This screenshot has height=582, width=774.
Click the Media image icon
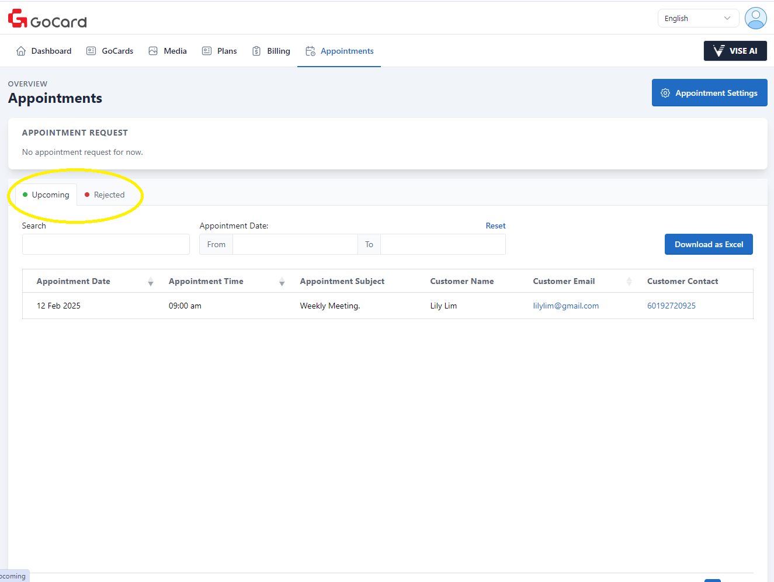[x=153, y=51]
